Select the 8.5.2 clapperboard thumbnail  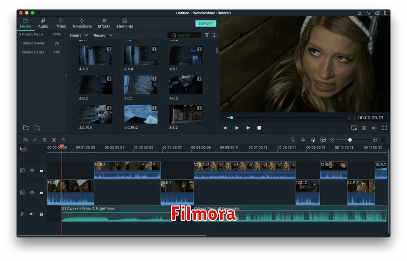(x=186, y=114)
